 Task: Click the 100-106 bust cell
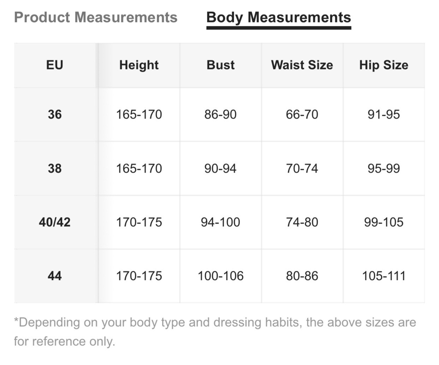pyautogui.click(x=221, y=276)
